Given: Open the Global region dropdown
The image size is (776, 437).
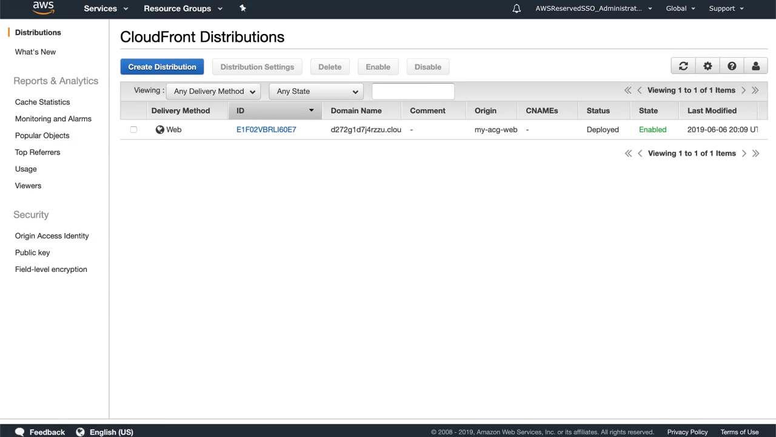Looking at the screenshot, I should tap(681, 8).
